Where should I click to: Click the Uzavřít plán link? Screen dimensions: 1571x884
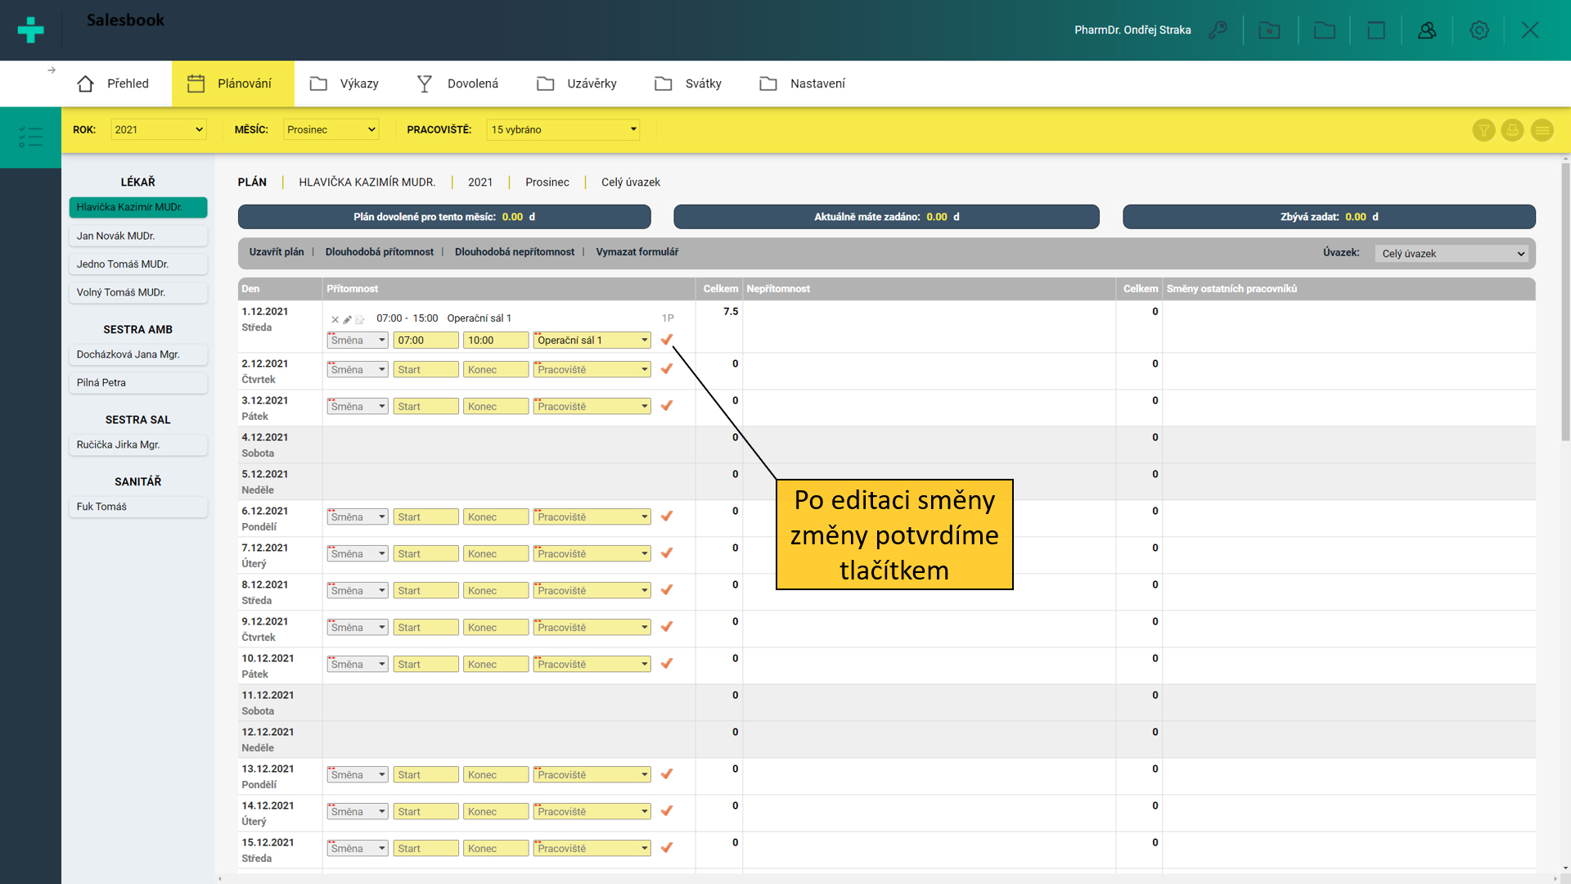(x=276, y=252)
